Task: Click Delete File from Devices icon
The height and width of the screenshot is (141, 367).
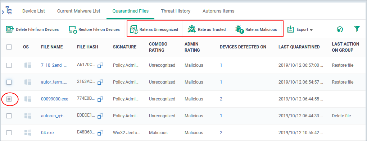Action: click(10, 29)
